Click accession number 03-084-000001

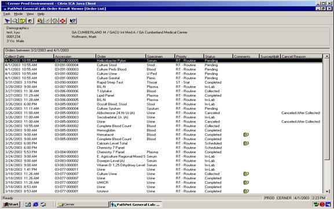(x=67, y=152)
